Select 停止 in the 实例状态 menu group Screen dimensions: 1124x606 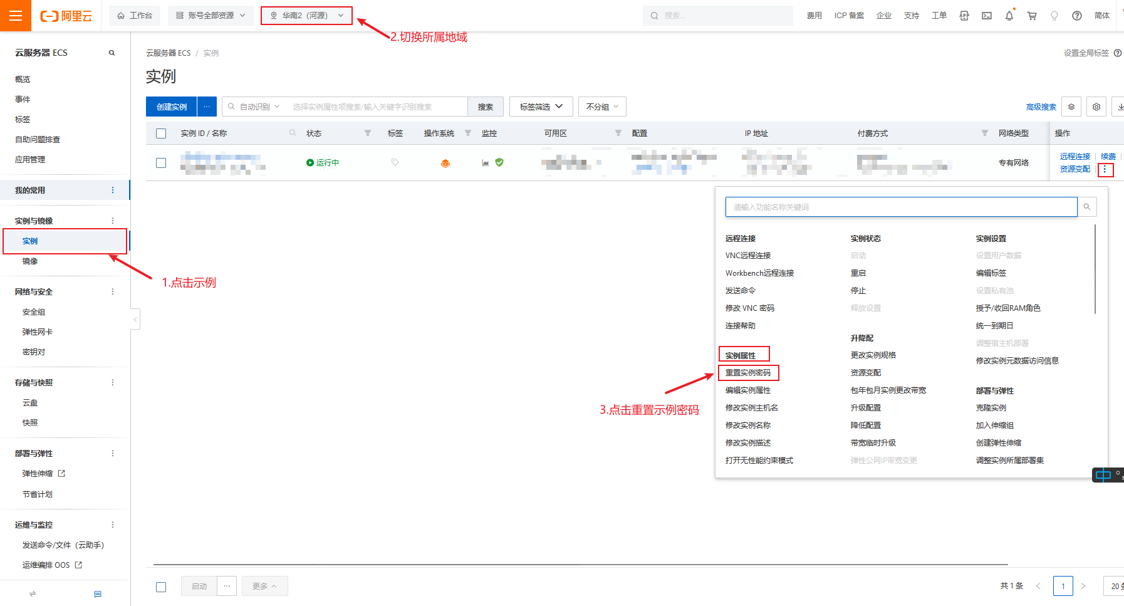coord(858,291)
